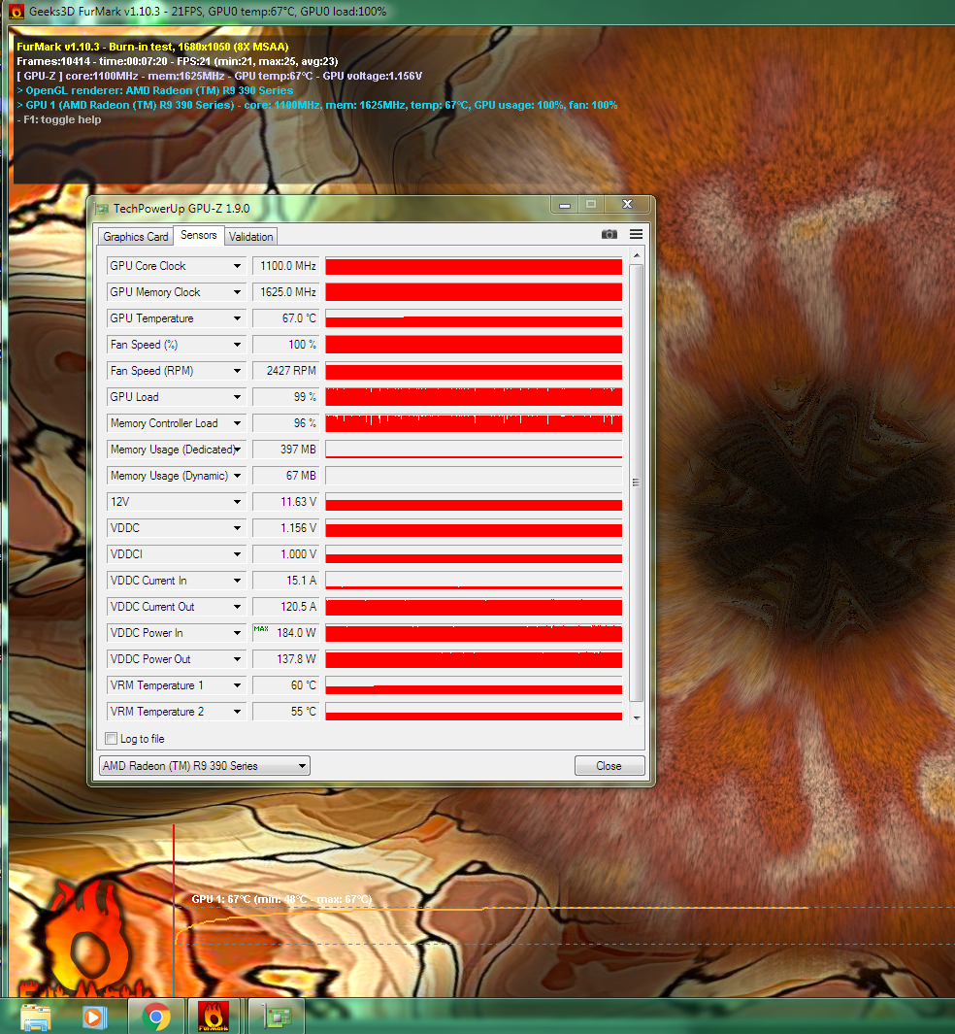This screenshot has width=955, height=1034.
Task: Expand the VRM Temperature 1 dropdown
Action: 237,685
